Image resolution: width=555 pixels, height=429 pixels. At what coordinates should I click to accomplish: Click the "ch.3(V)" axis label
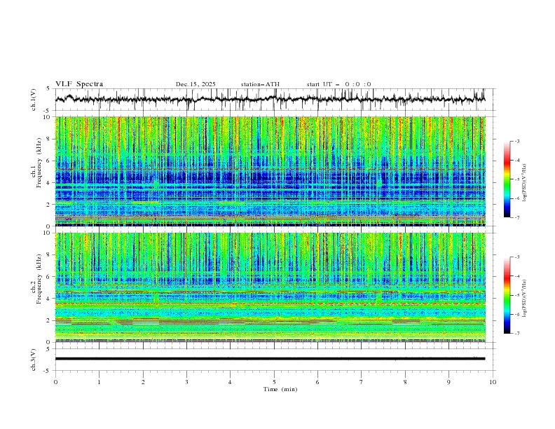pyautogui.click(x=34, y=360)
